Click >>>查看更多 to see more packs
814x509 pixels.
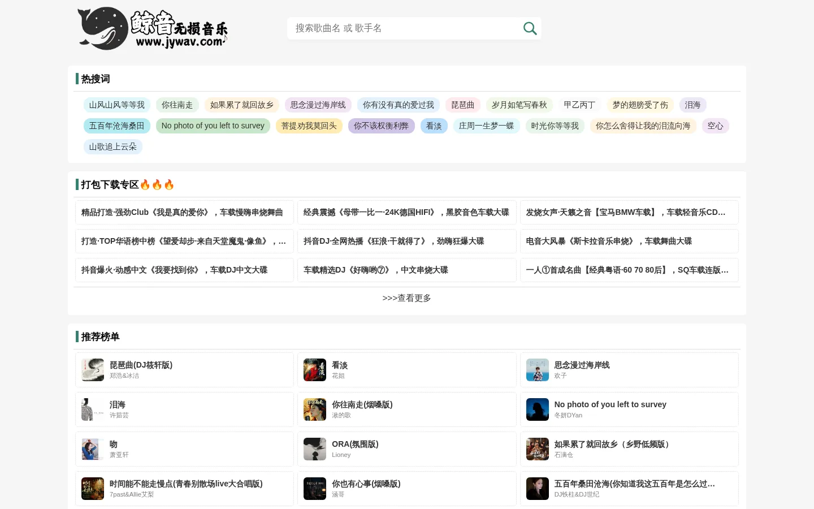click(407, 298)
